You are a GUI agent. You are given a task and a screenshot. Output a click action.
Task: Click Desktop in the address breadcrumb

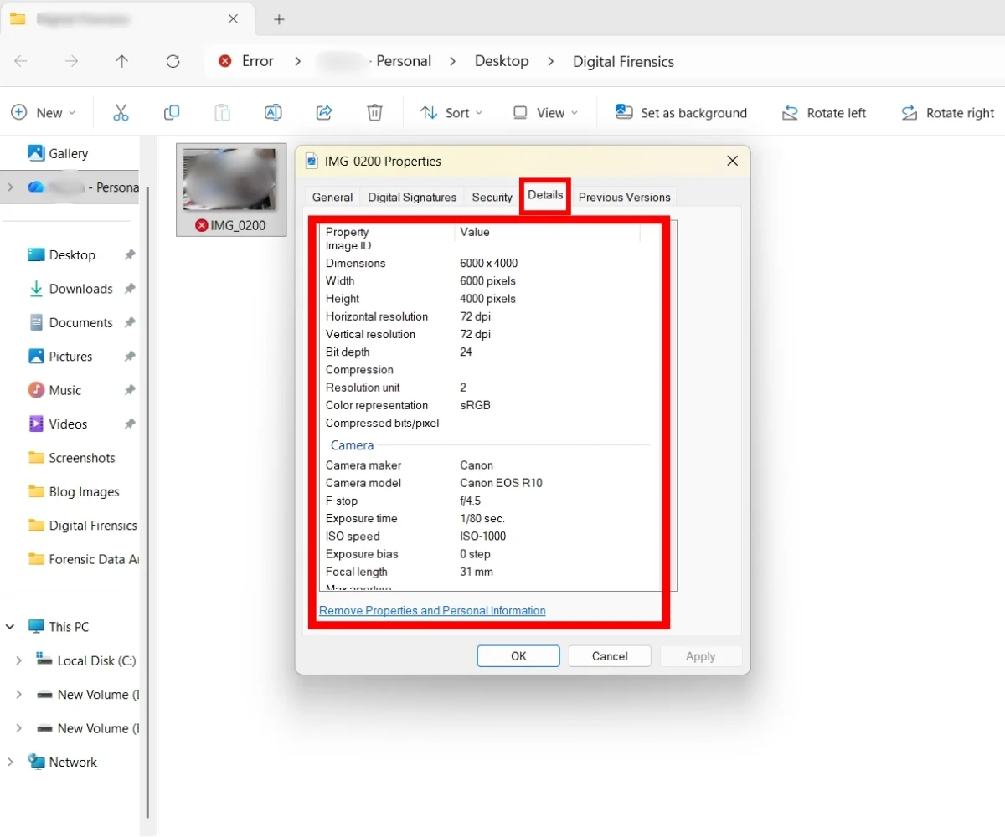[x=502, y=61]
